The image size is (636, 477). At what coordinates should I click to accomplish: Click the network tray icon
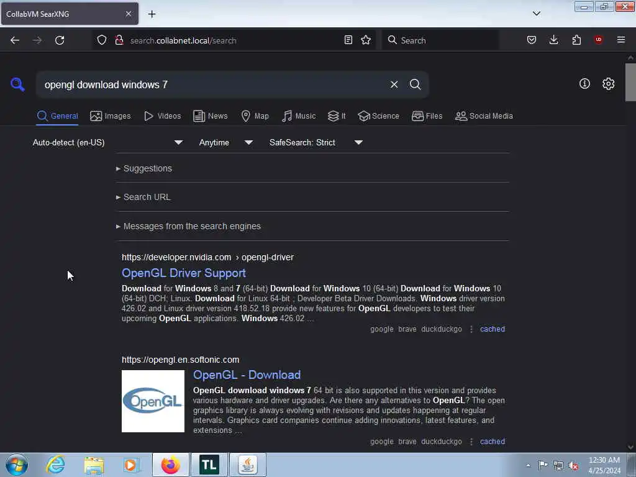click(x=558, y=465)
